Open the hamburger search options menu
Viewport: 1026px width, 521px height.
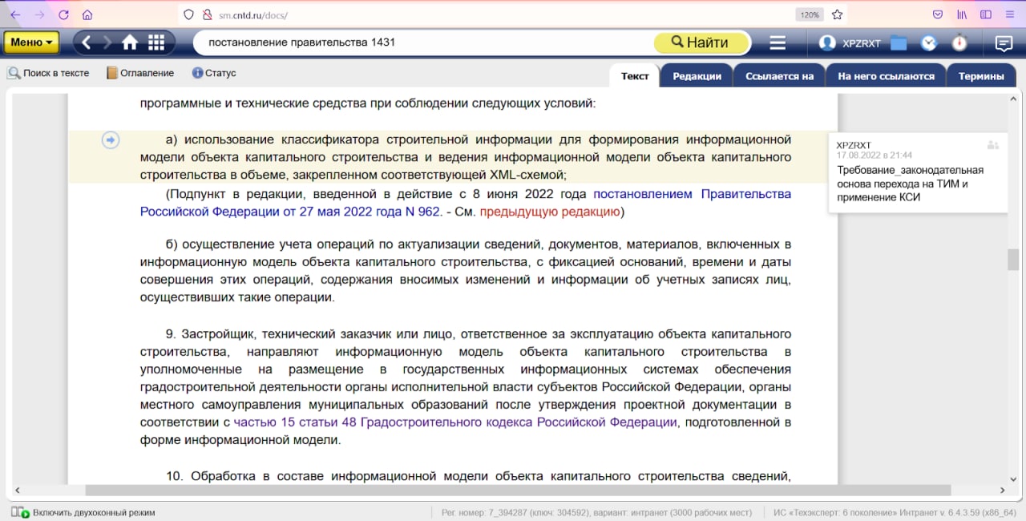click(x=778, y=42)
